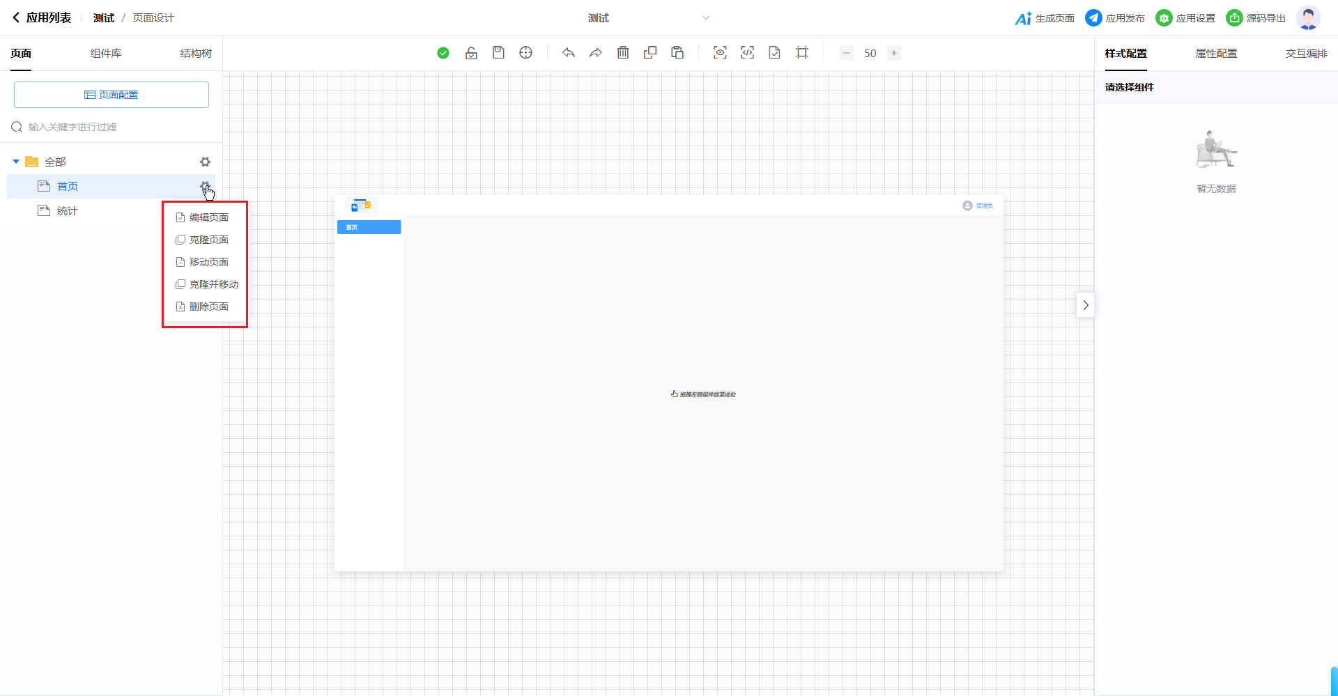Toggle the unlock padlock icon
The height and width of the screenshot is (696, 1338).
pos(471,53)
